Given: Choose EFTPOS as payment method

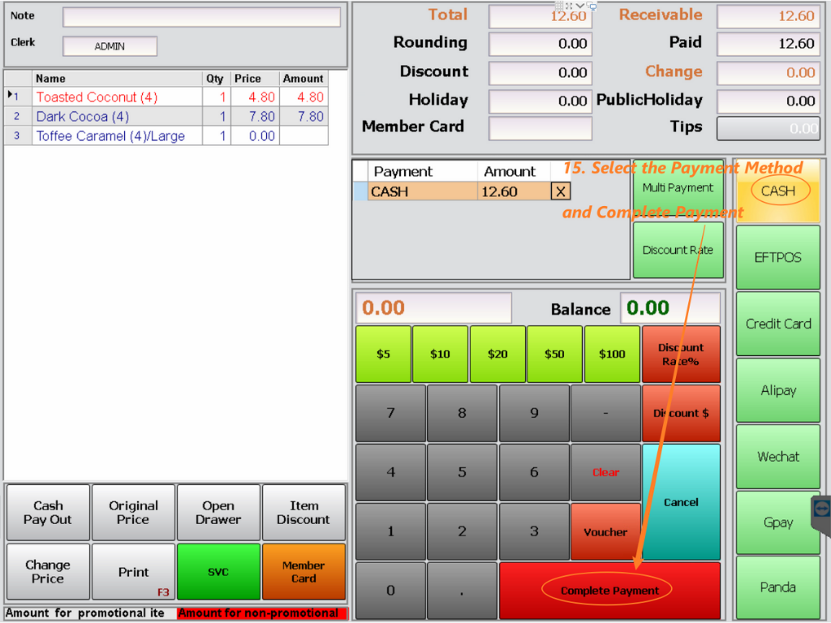Looking at the screenshot, I should tap(777, 258).
